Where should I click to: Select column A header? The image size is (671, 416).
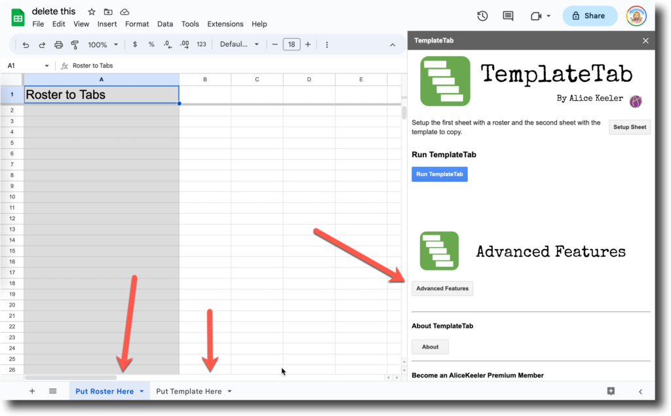102,80
